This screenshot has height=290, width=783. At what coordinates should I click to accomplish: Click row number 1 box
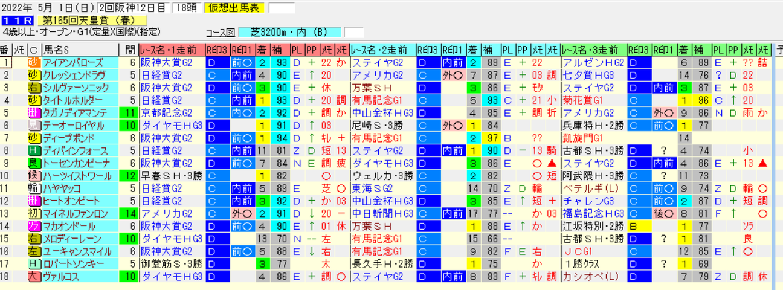point(6,62)
